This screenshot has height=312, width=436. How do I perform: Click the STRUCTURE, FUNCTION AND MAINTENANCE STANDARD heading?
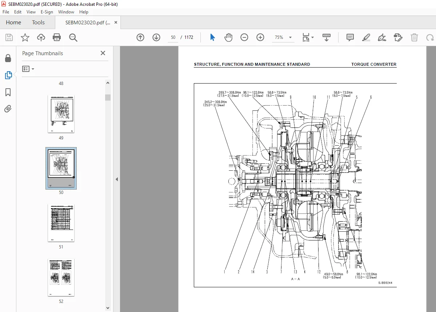click(x=252, y=64)
